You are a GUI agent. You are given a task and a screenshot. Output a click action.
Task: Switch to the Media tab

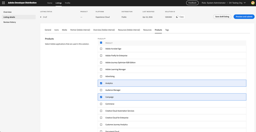[65, 30]
